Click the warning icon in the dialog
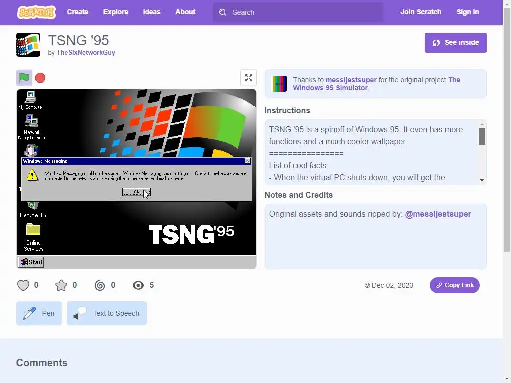 point(32,175)
